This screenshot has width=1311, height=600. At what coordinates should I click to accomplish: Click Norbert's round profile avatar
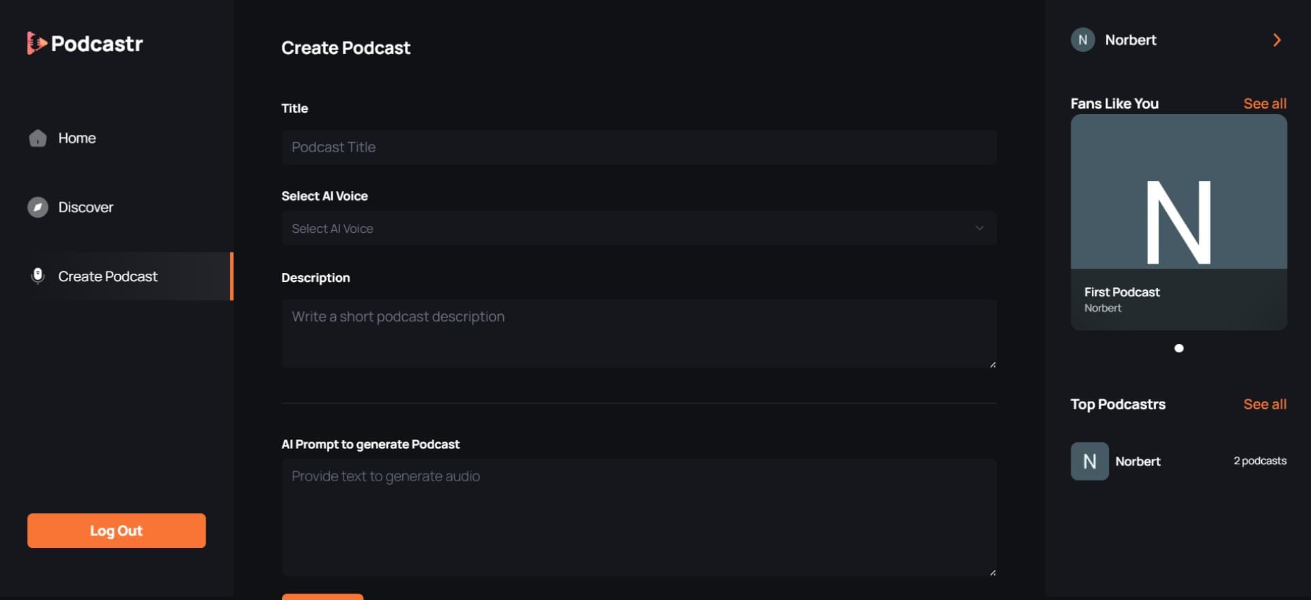click(x=1082, y=40)
